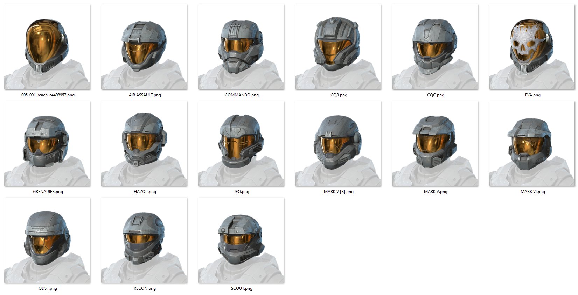Select the CQB helmet thumbnail
Screen dimensions: 578x295
coord(338,47)
